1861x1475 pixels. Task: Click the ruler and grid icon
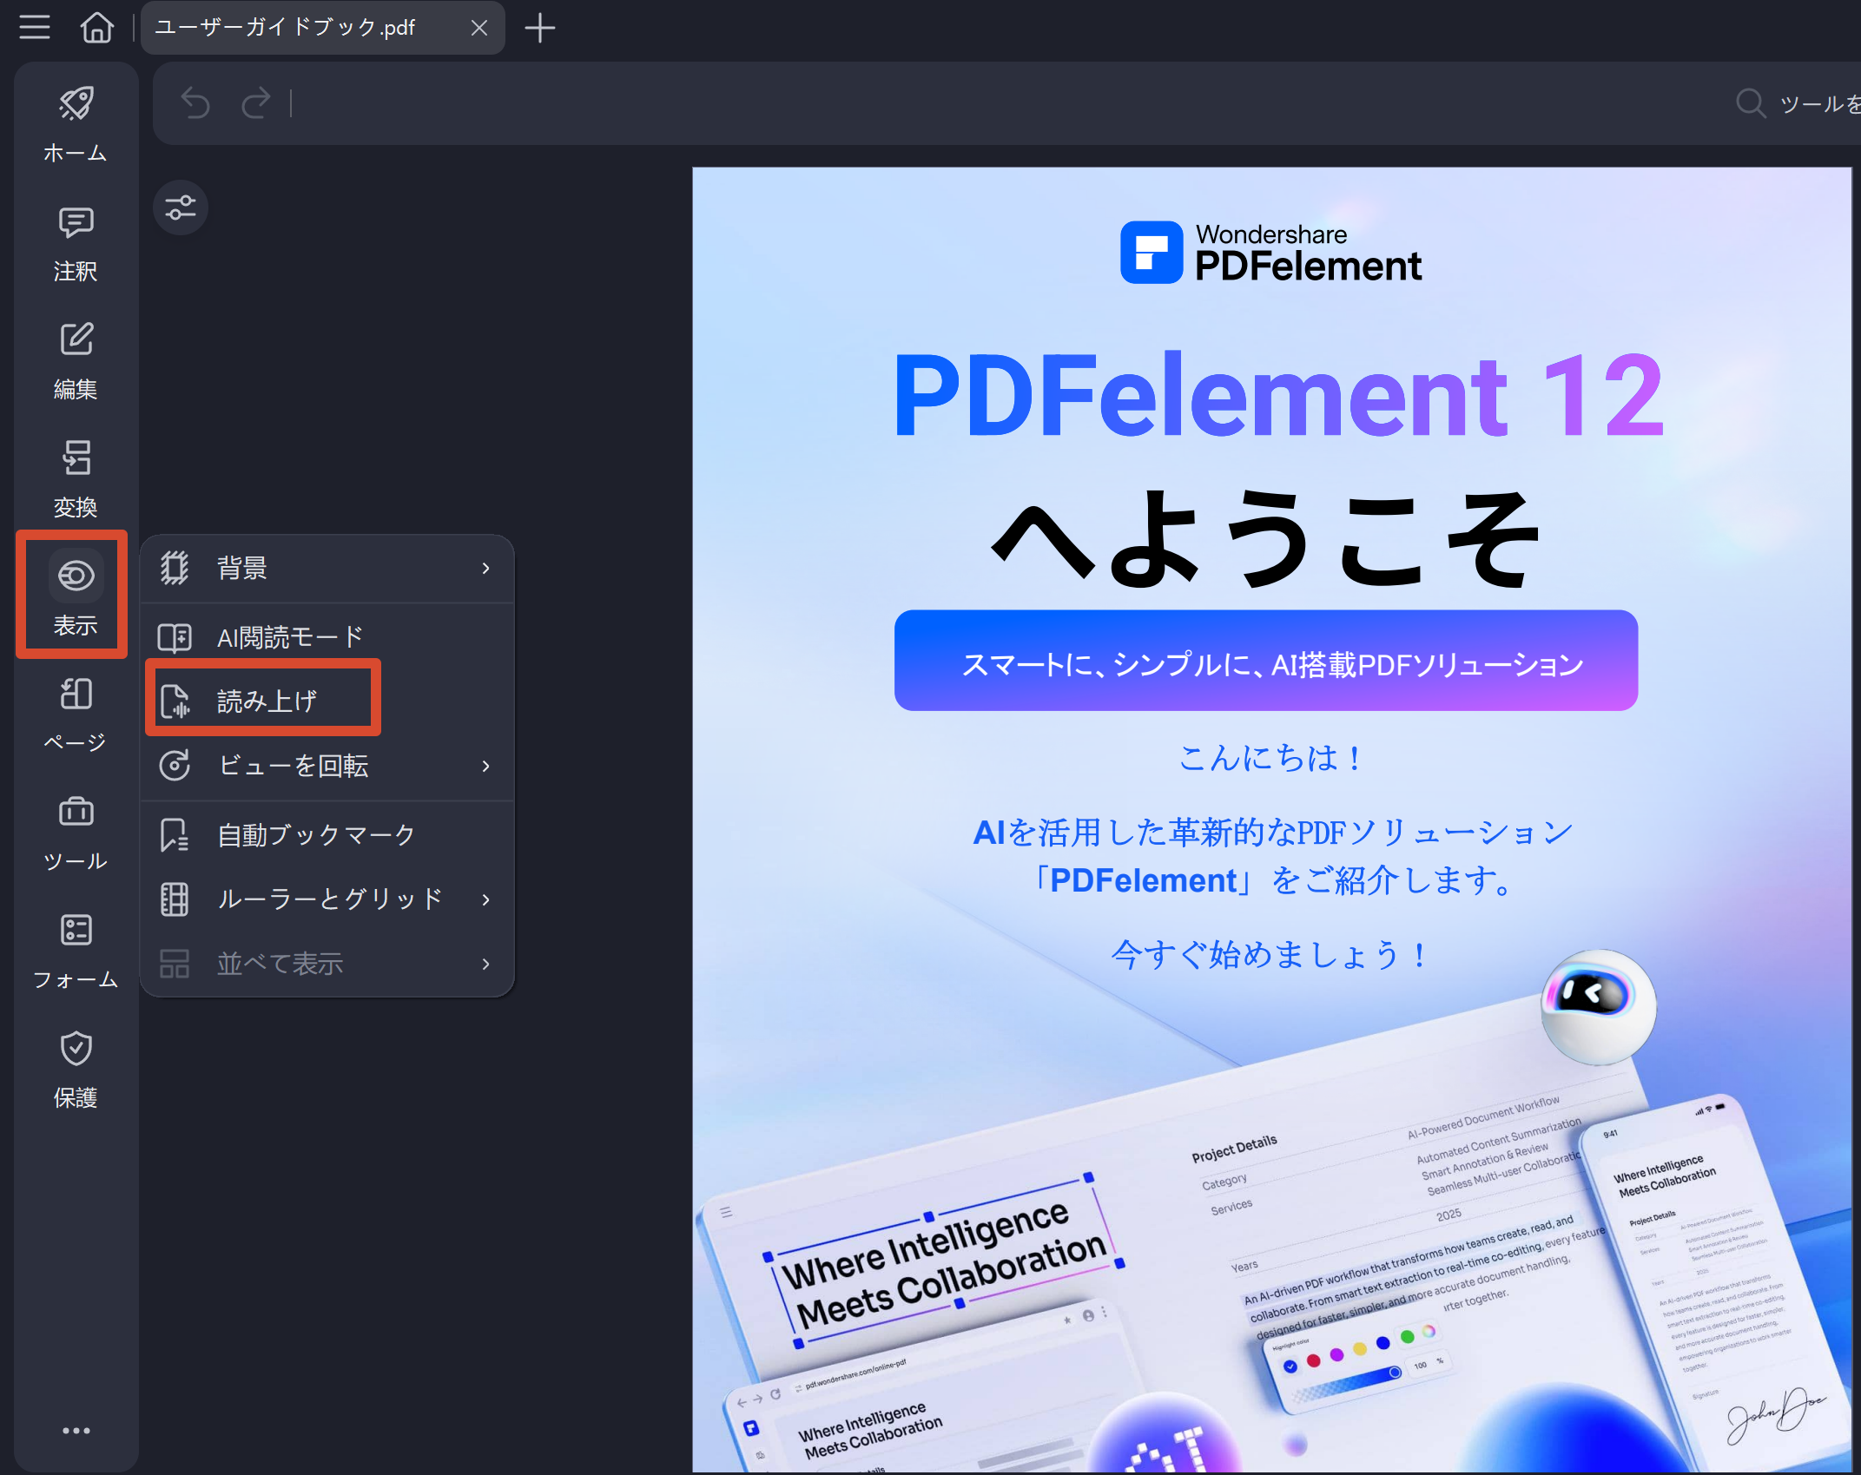click(x=175, y=899)
